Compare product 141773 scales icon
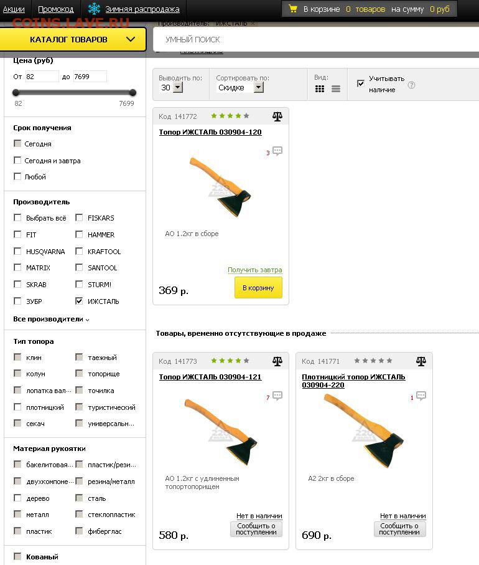This screenshot has width=479, height=565. (277, 361)
